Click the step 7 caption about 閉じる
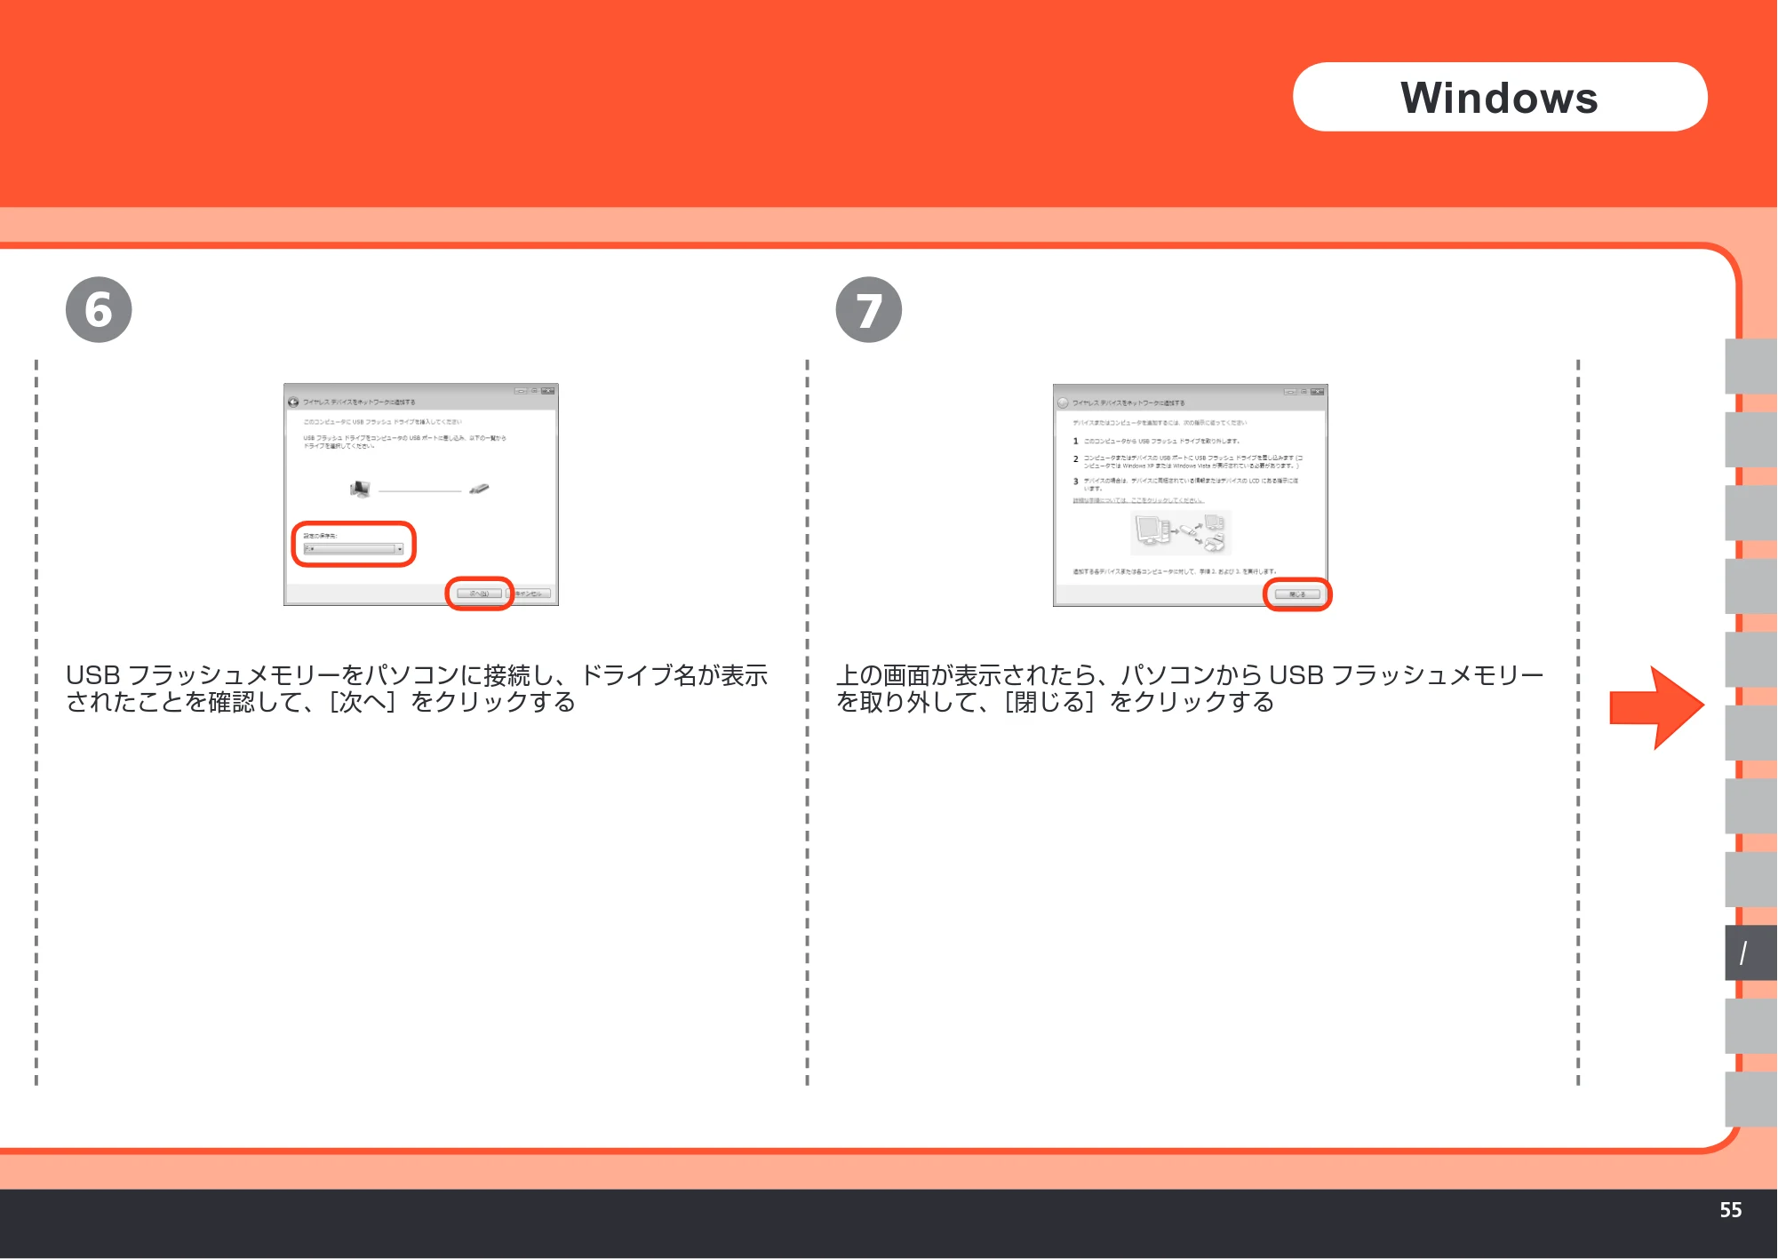The width and height of the screenshot is (1778, 1259). [x=1190, y=689]
